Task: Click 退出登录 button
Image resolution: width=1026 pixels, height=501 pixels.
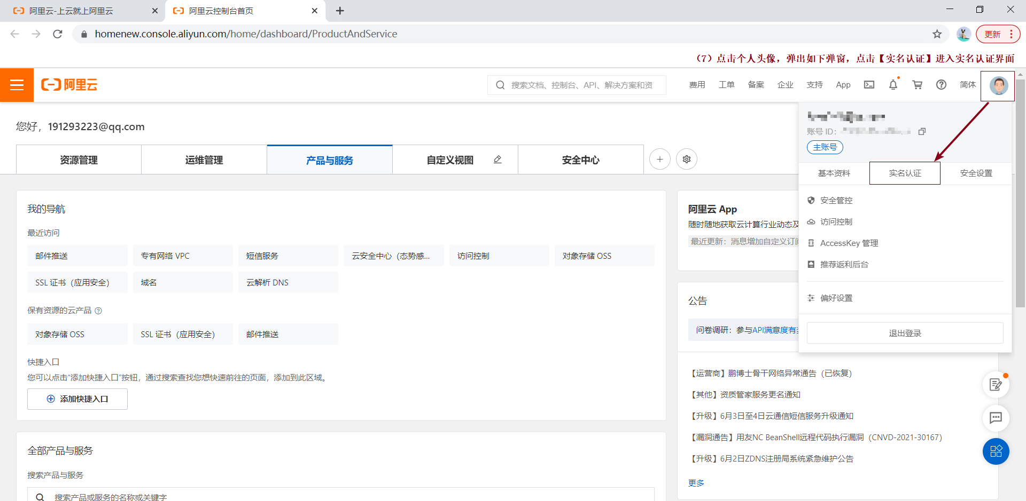Action: coord(905,333)
